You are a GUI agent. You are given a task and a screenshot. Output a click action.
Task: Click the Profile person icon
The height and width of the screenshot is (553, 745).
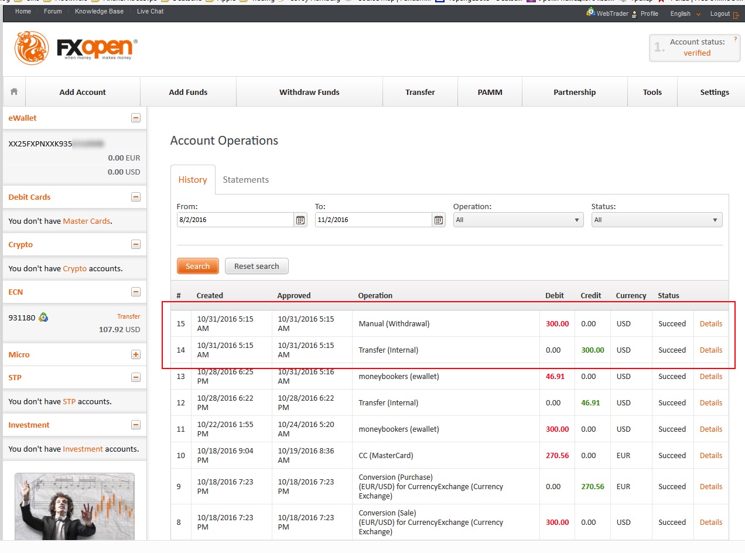click(634, 14)
